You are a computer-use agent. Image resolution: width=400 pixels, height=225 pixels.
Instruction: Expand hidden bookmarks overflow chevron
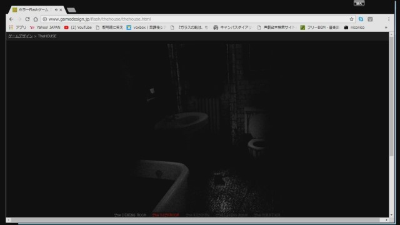386,27
